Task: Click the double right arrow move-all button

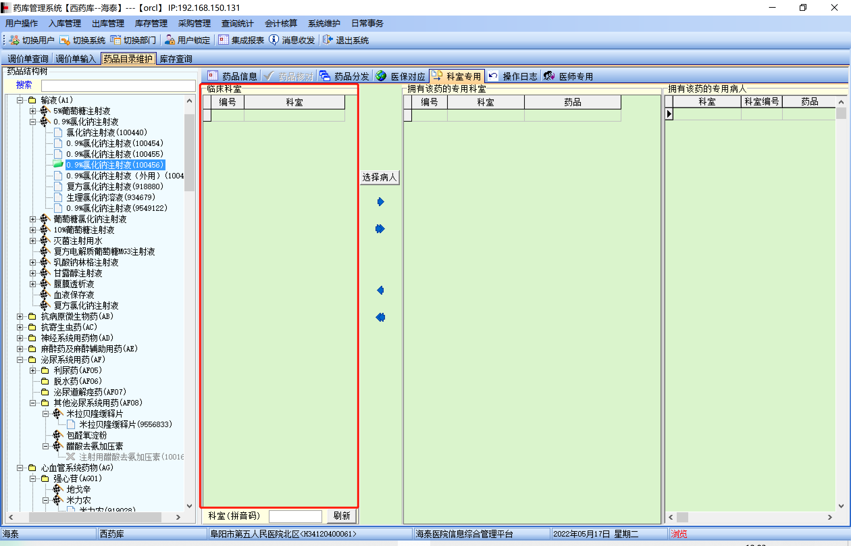Action: pos(380,229)
